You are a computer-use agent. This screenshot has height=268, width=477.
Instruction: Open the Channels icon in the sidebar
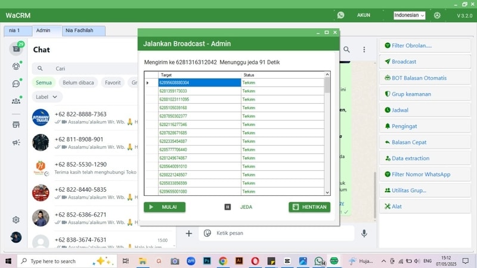pyautogui.click(x=16, y=84)
